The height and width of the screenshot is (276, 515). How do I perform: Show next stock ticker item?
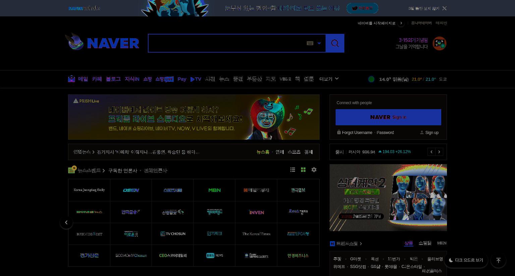(439, 152)
